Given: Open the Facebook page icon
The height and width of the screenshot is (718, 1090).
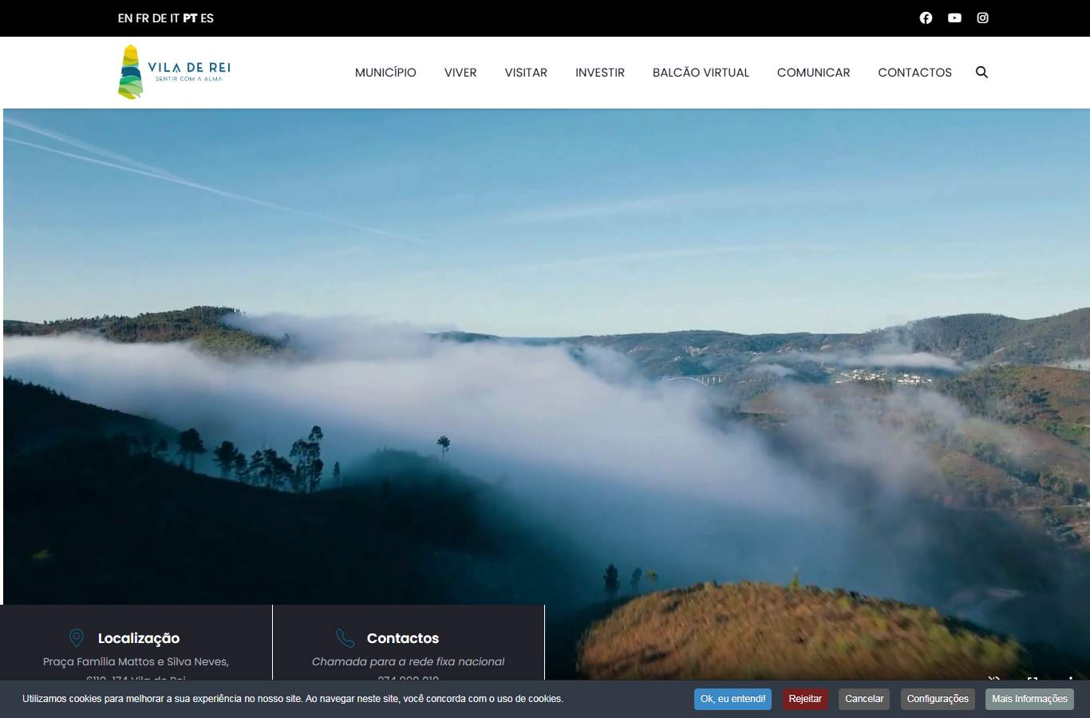Looking at the screenshot, I should (926, 18).
